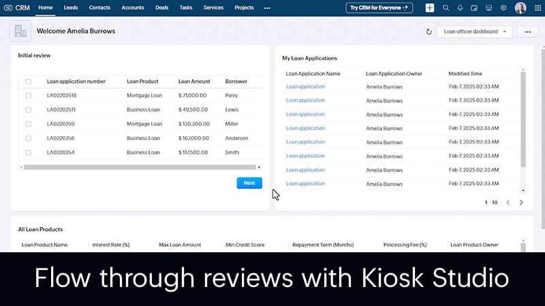Screen dimensions: 545x306
Task: Check the box for LA0220259
Action: coord(29,124)
